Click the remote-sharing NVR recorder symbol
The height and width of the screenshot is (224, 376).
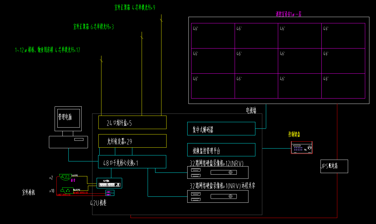[218, 196]
